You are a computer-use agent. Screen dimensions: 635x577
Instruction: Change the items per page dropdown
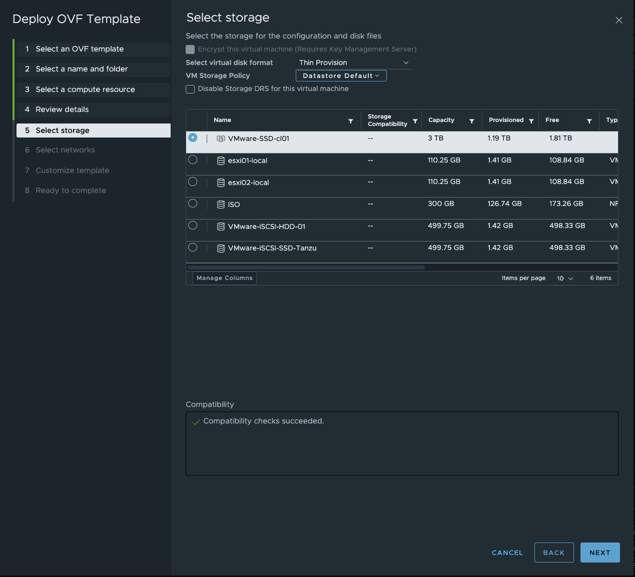564,278
